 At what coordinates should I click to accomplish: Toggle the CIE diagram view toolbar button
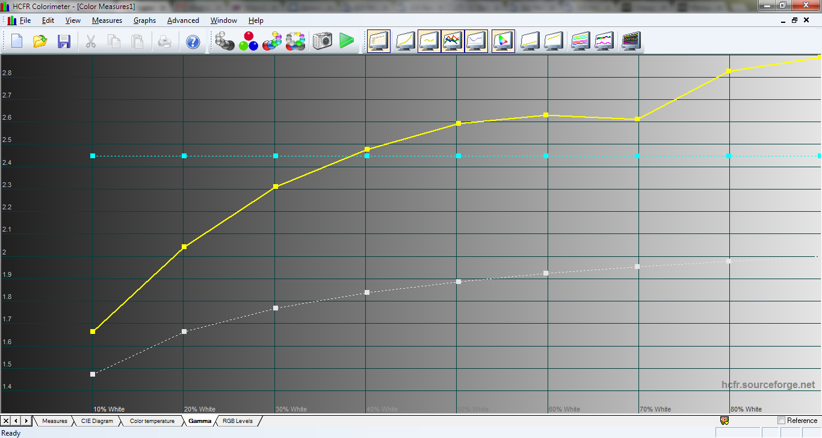tap(503, 42)
